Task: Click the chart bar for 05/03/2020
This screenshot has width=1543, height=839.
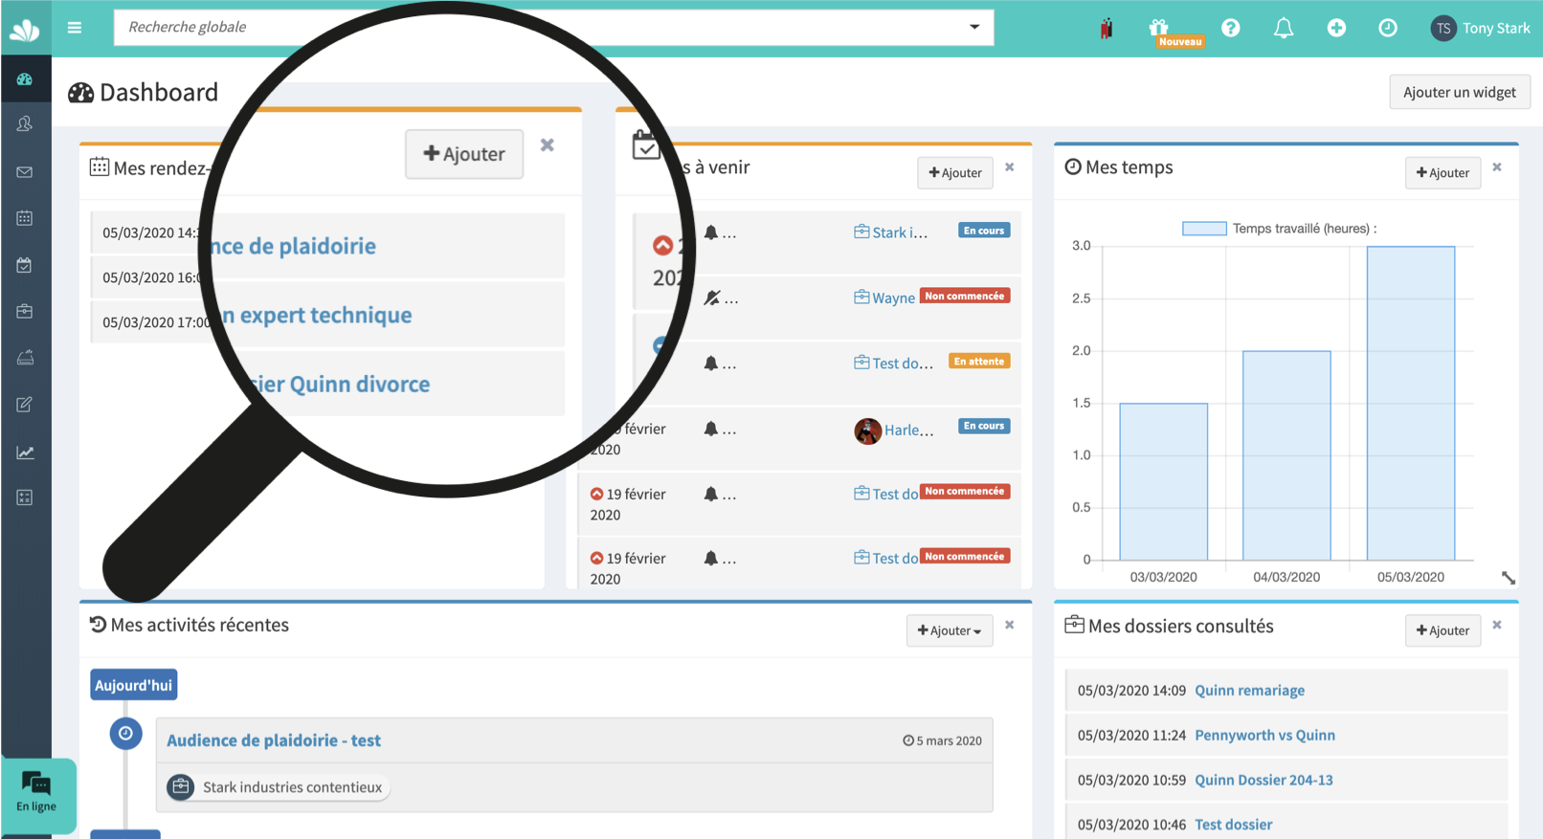Action: click(x=1411, y=403)
